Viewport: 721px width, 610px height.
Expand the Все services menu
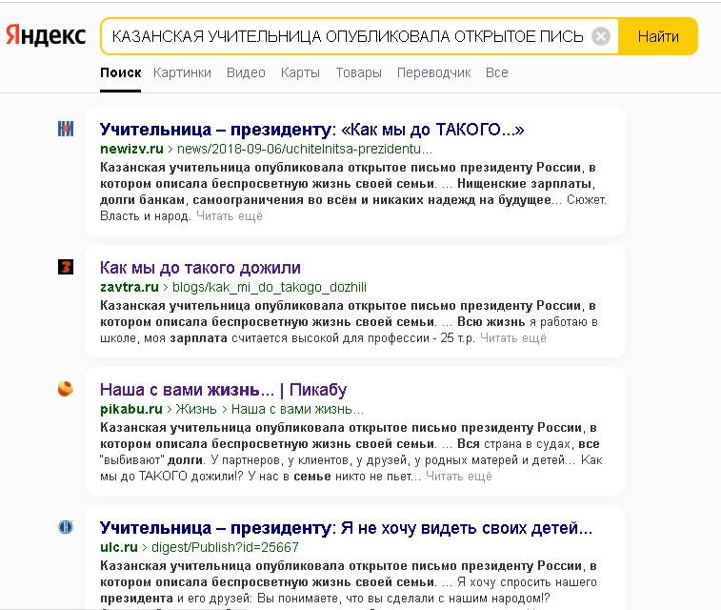pos(496,72)
